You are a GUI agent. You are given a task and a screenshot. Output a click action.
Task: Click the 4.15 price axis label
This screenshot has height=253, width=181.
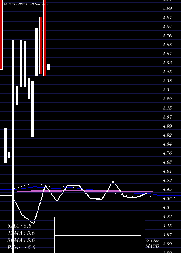pyautogui.click(x=167, y=225)
